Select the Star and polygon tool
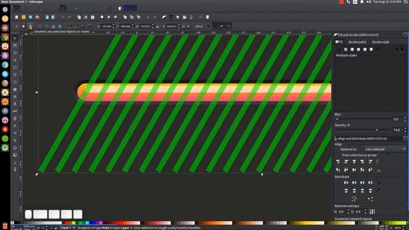The image size is (409, 230). (x=15, y=89)
